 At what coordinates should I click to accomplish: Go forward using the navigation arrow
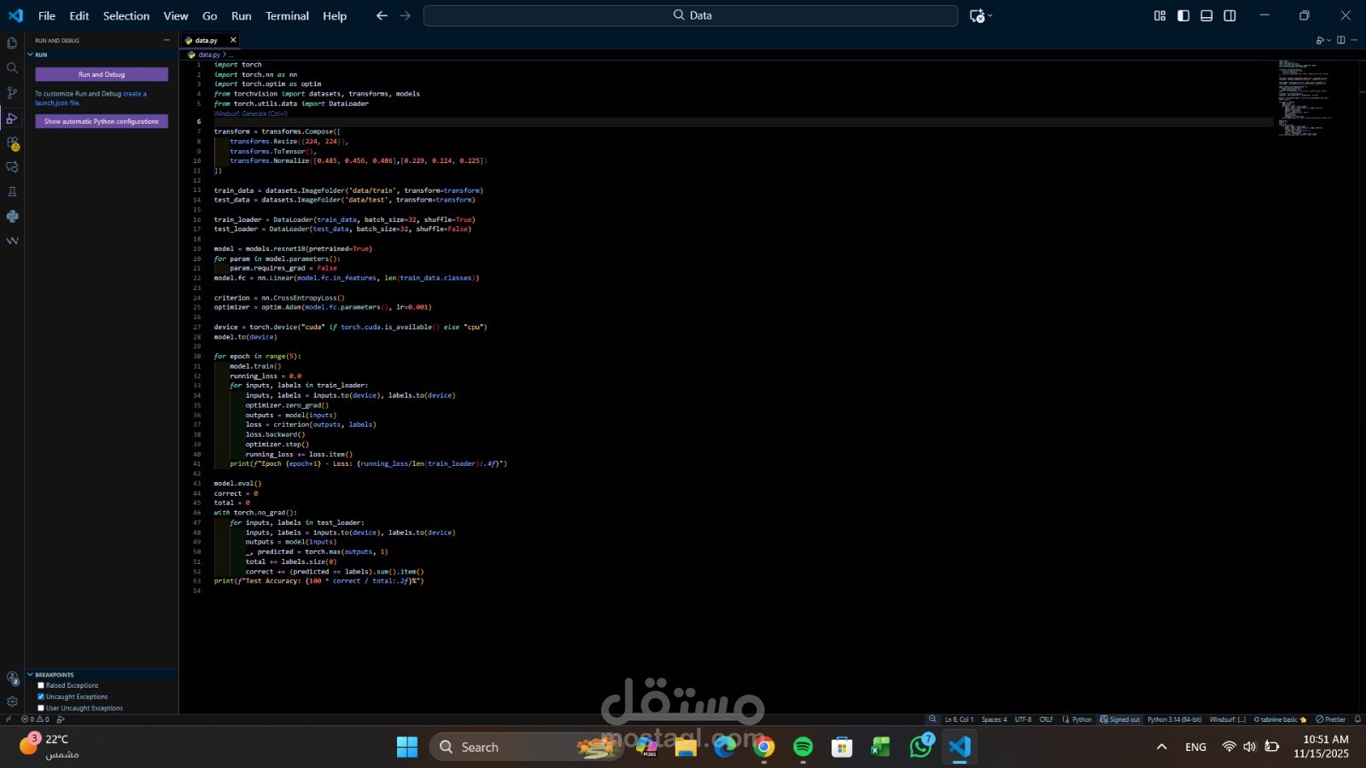click(406, 15)
